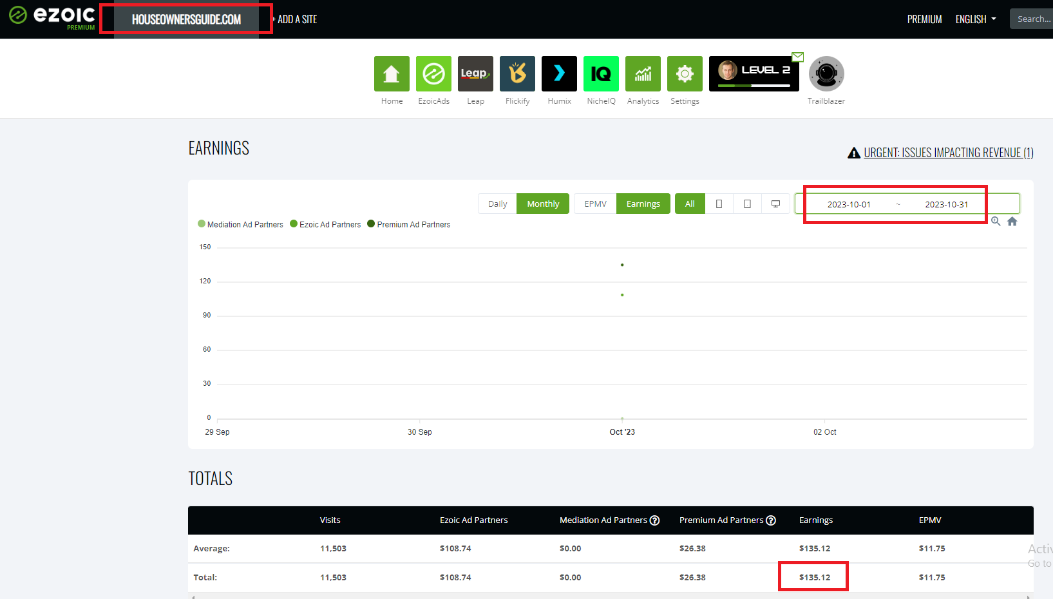
Task: Click the Total earnings value $135.12
Action: click(x=815, y=577)
